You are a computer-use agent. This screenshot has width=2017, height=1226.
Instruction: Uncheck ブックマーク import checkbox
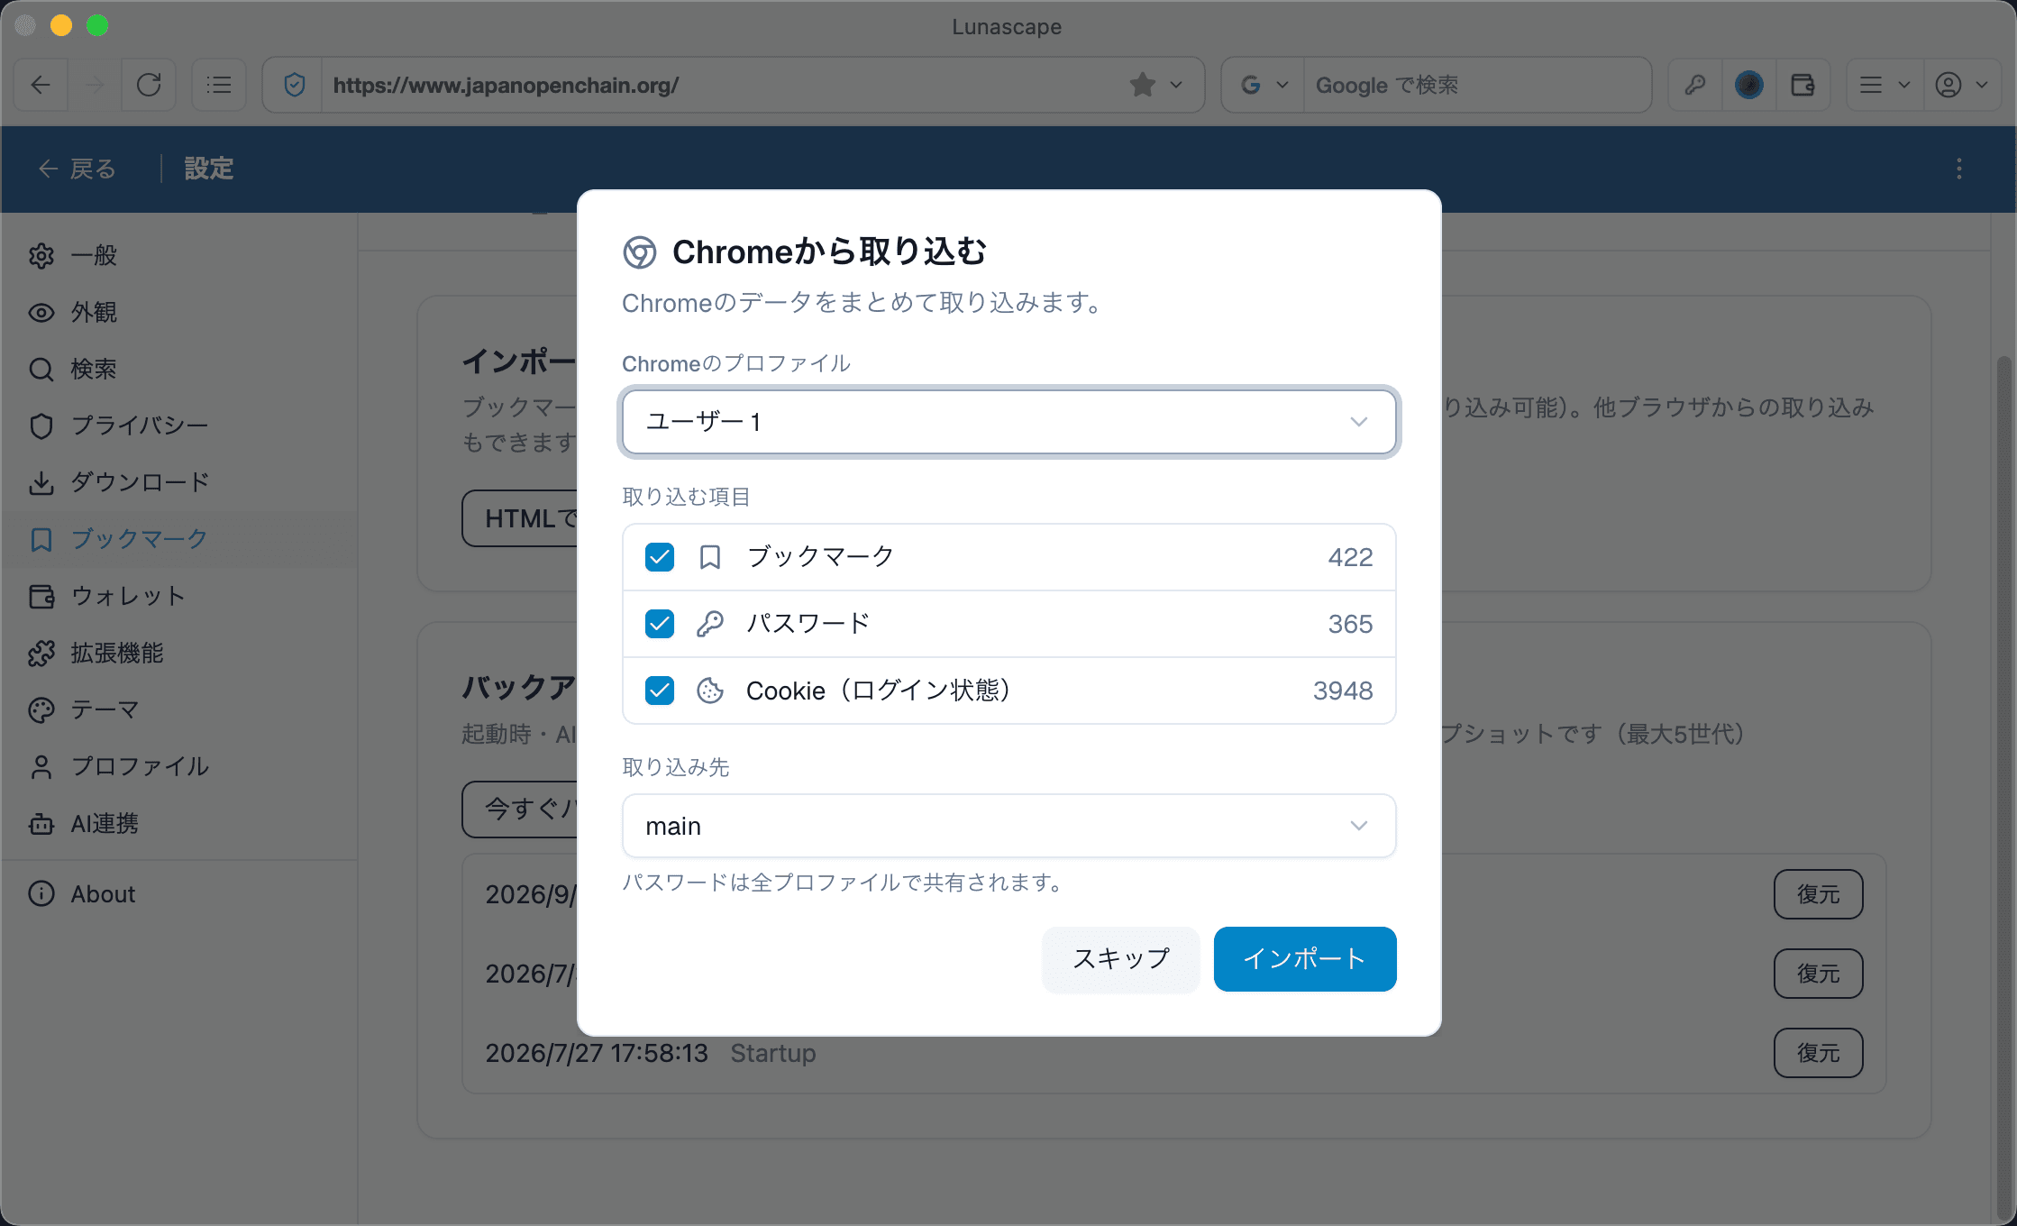(x=660, y=557)
